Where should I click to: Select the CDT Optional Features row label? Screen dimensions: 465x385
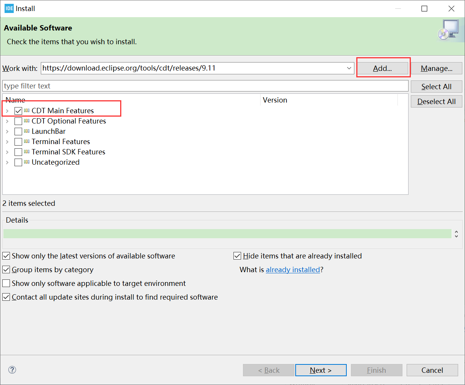pyautogui.click(x=69, y=121)
